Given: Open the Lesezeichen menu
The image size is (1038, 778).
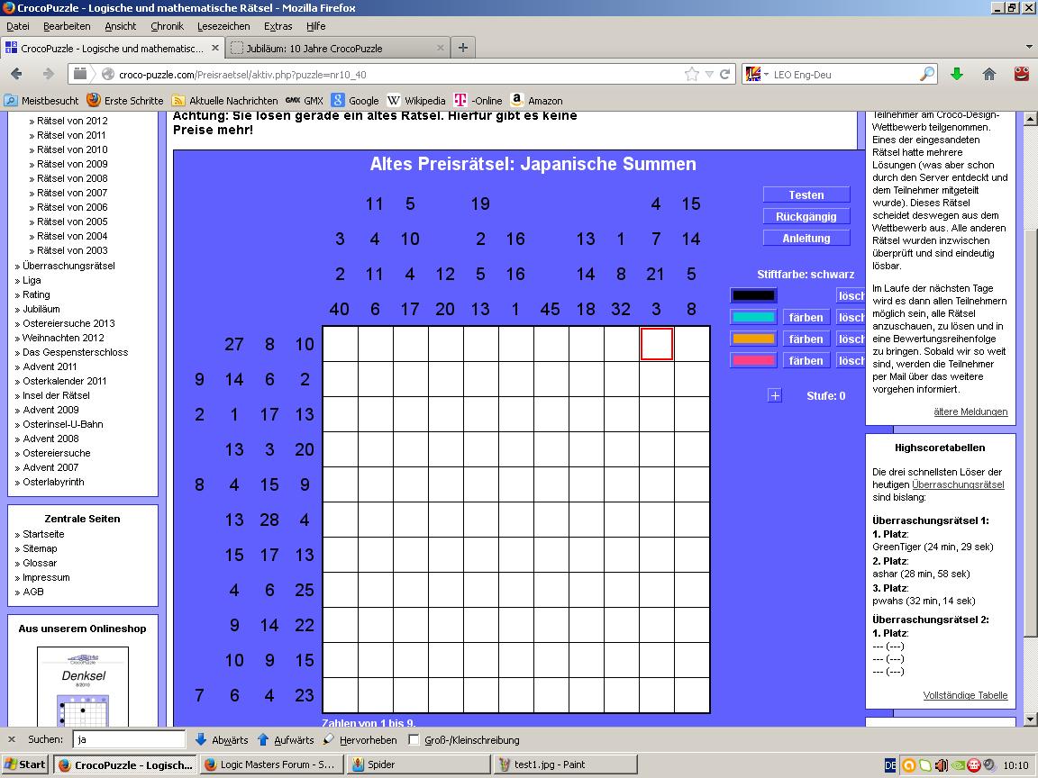Looking at the screenshot, I should point(223,26).
